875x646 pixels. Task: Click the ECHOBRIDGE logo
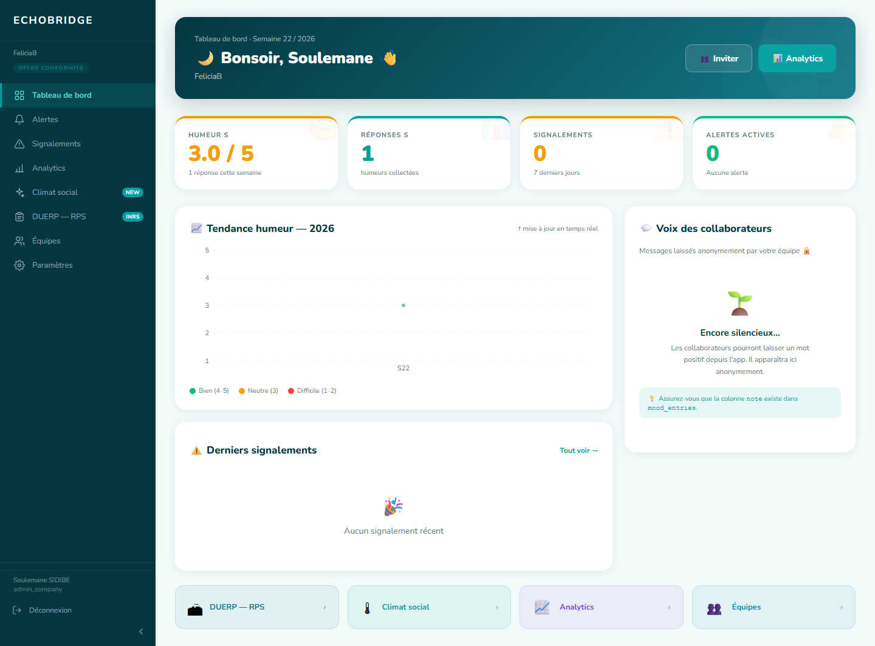click(53, 20)
